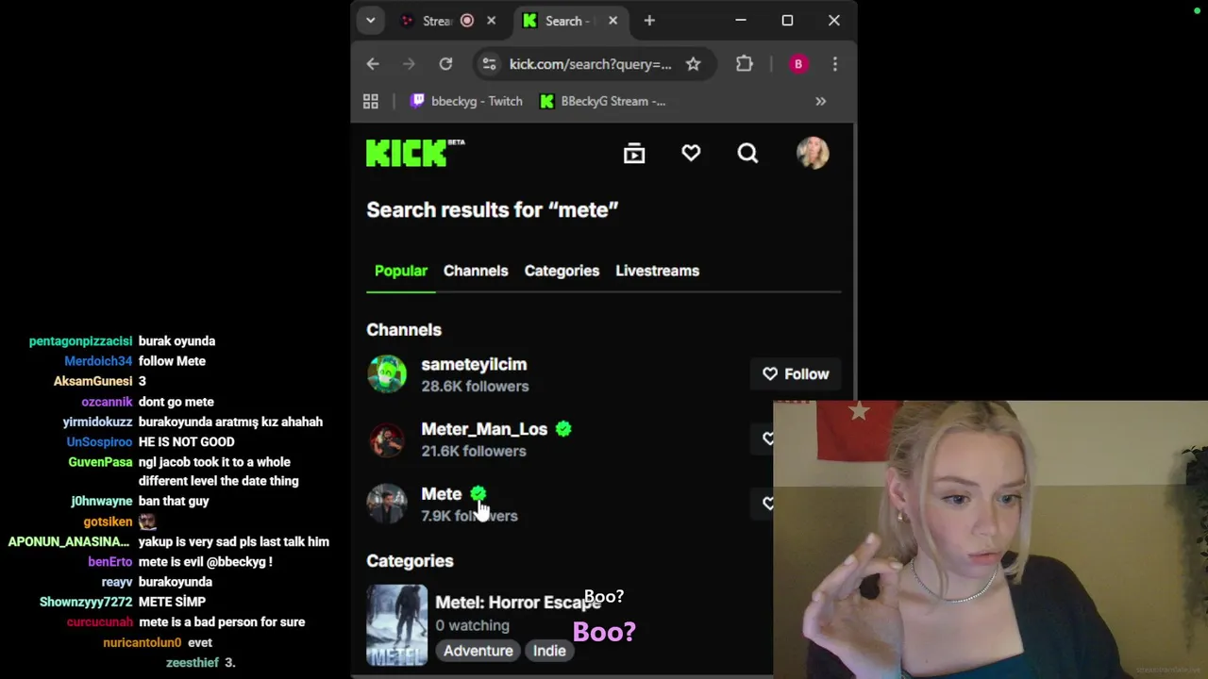1208x679 pixels.
Task: Maximize the browser window
Action: [787, 21]
